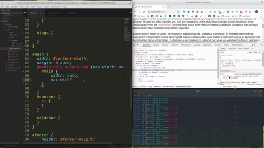Open the Sublime Text File menu
This screenshot has width=264, height=148.
(x=2, y=7)
